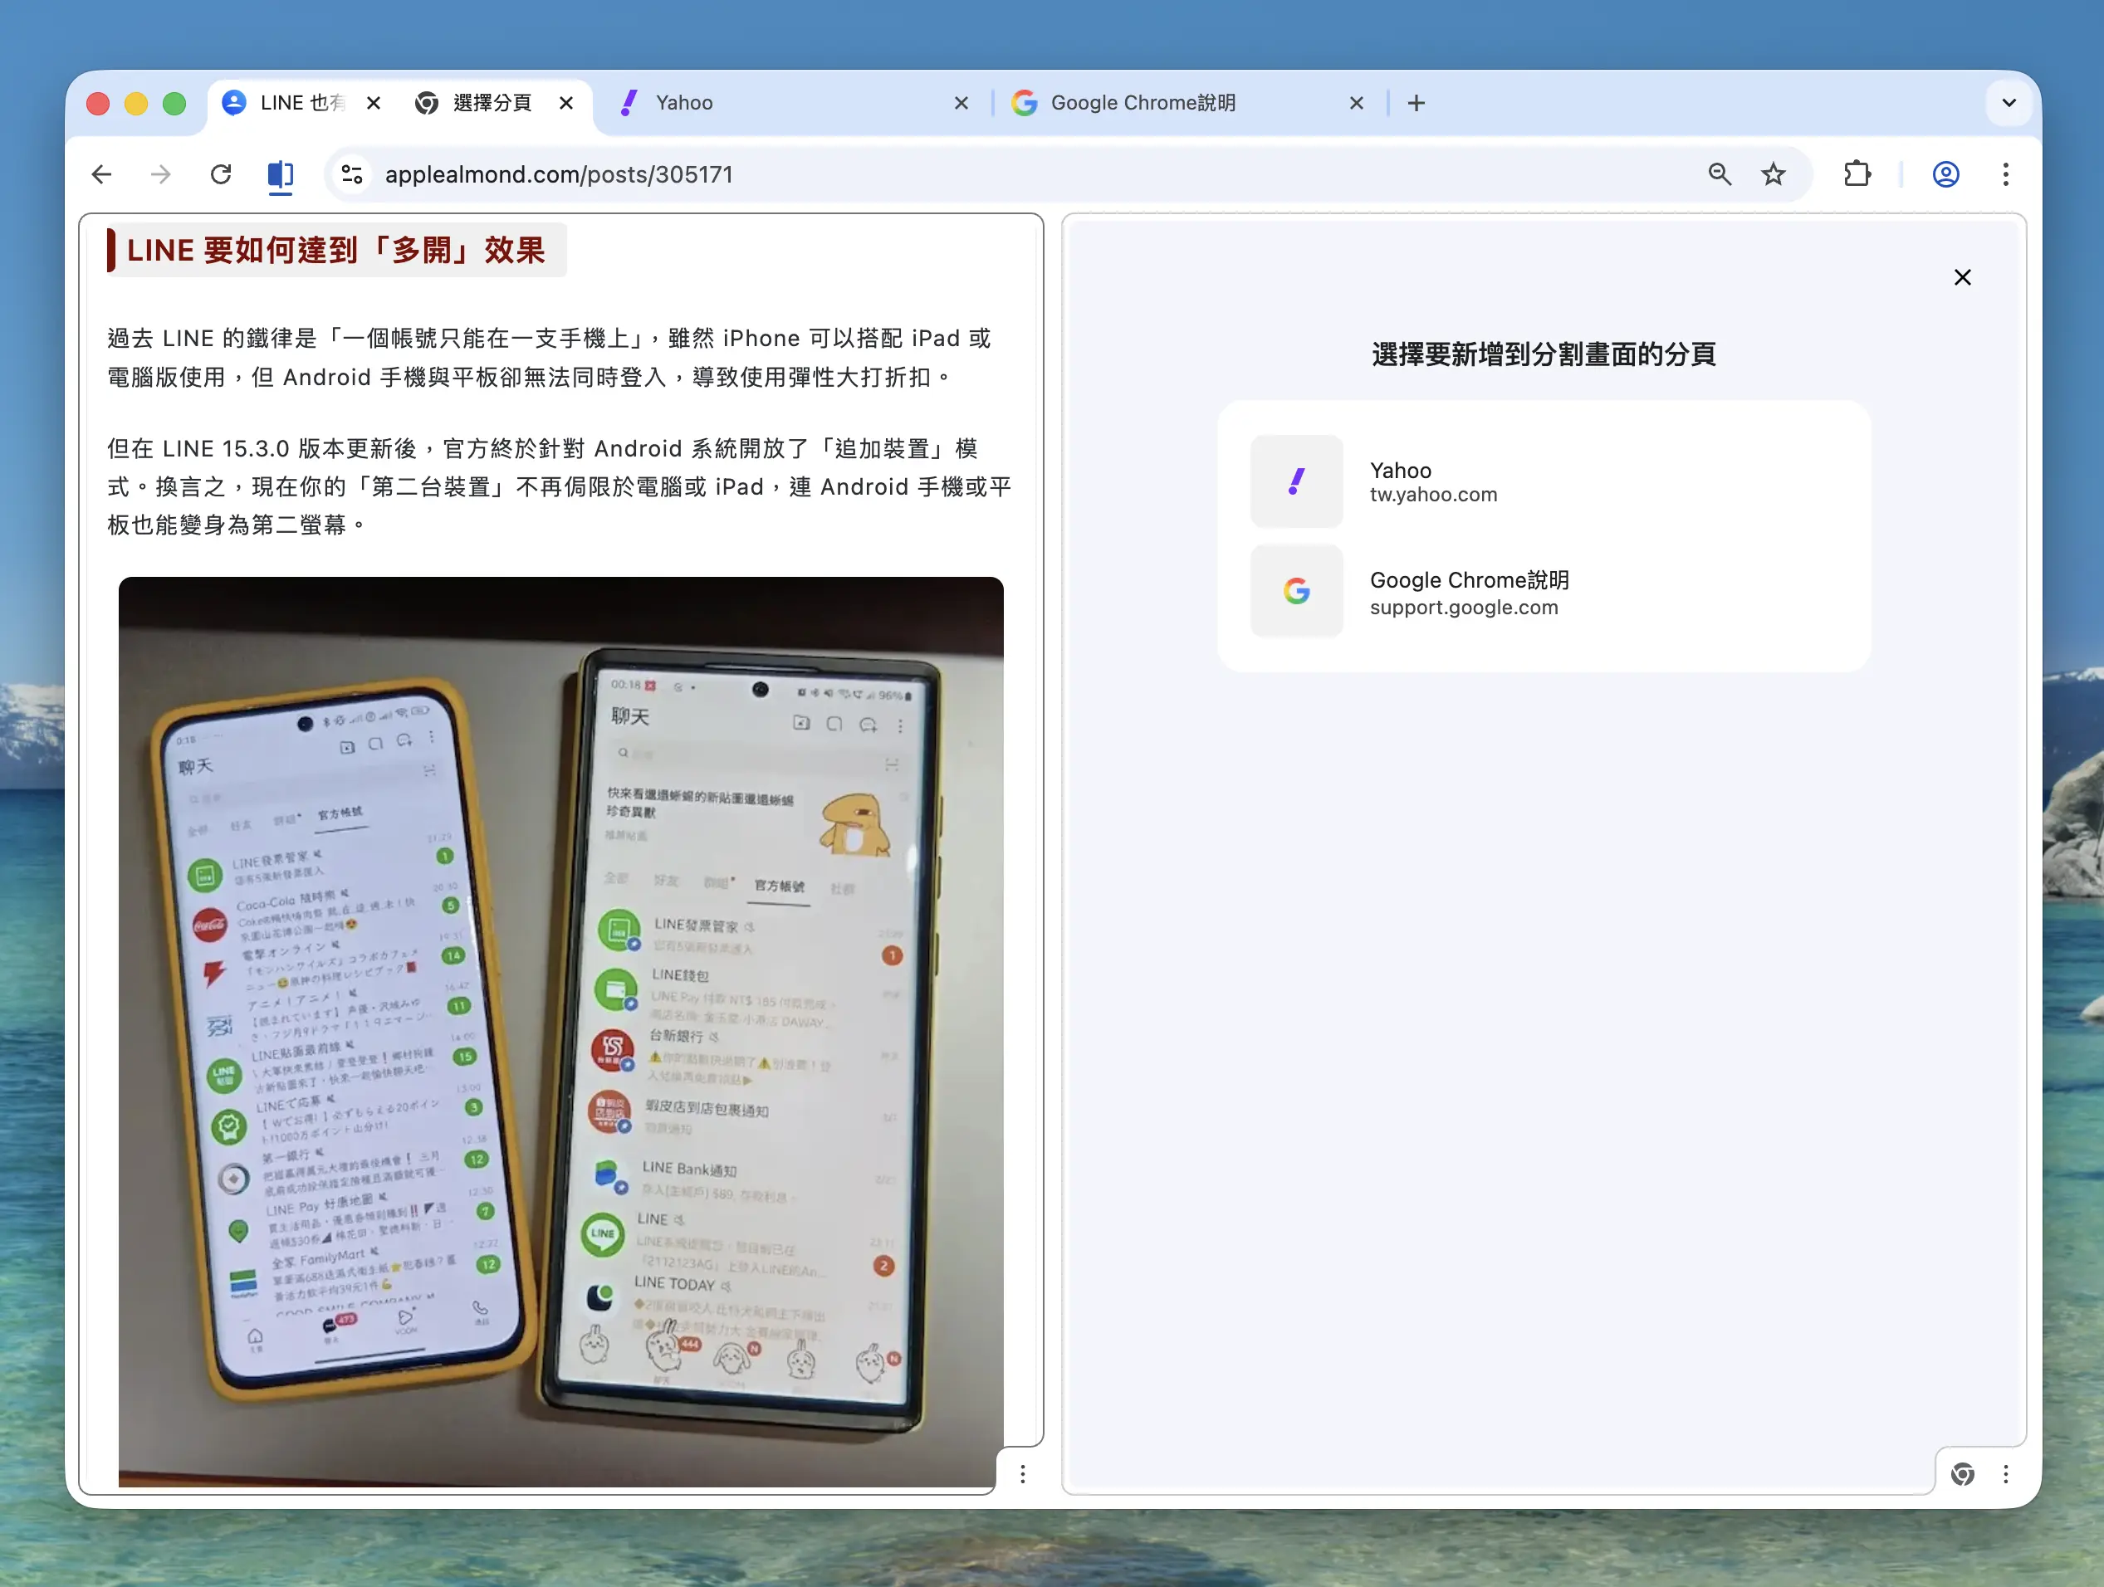Close the Yahoo tab
The image size is (2104, 1587).
click(961, 103)
